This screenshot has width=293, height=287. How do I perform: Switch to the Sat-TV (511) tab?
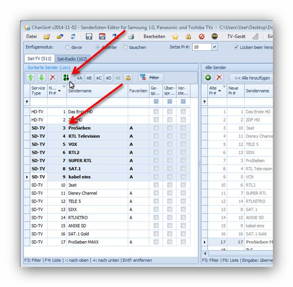[39, 59]
